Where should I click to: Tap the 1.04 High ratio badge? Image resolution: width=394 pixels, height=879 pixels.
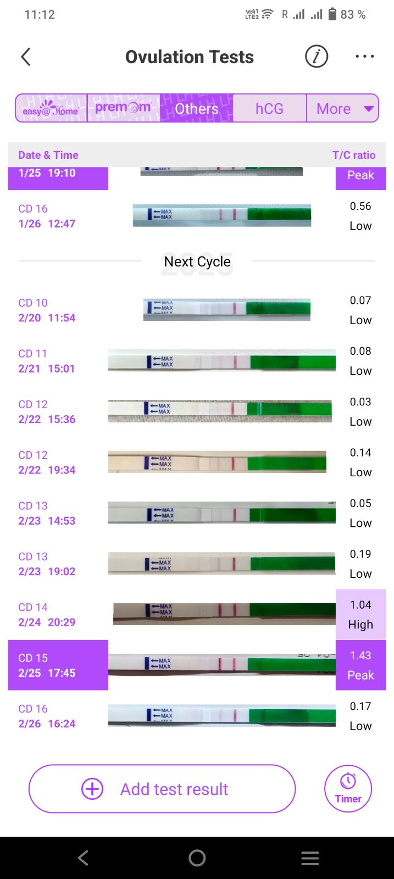pos(360,614)
